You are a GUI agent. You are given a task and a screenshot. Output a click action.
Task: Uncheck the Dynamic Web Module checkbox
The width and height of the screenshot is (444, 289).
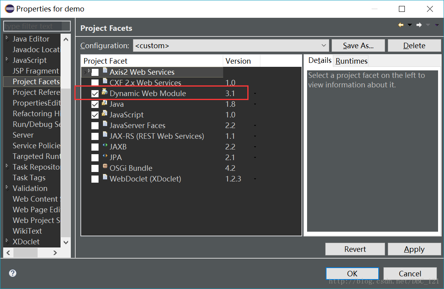point(95,94)
